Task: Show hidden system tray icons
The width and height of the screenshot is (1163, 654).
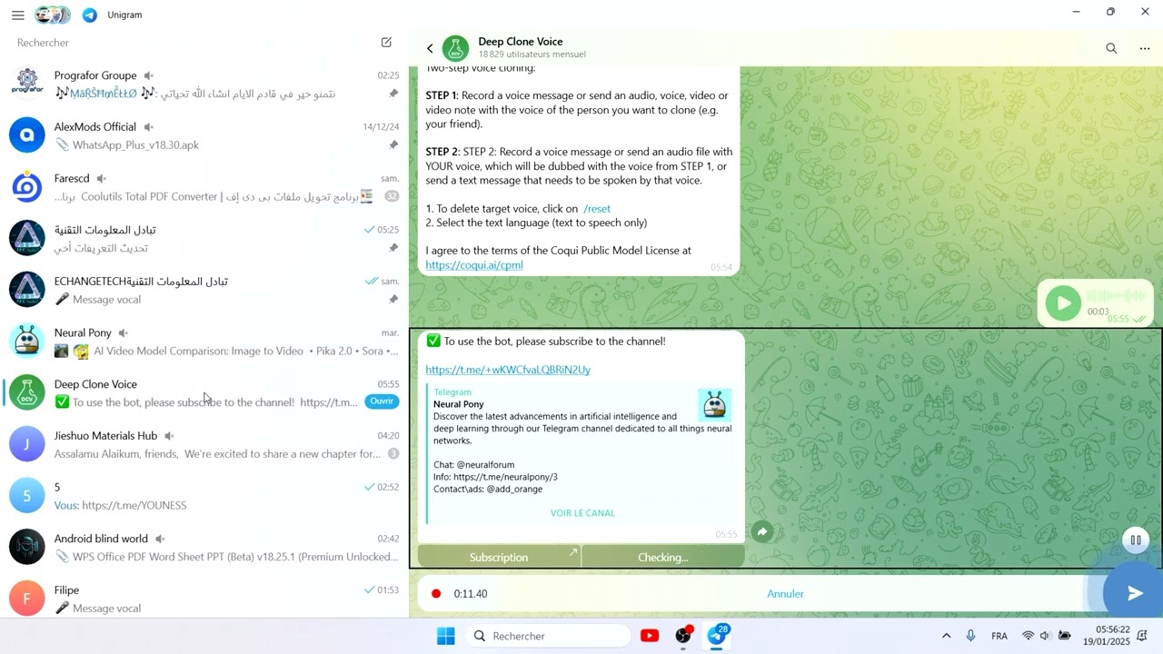Action: 946,636
